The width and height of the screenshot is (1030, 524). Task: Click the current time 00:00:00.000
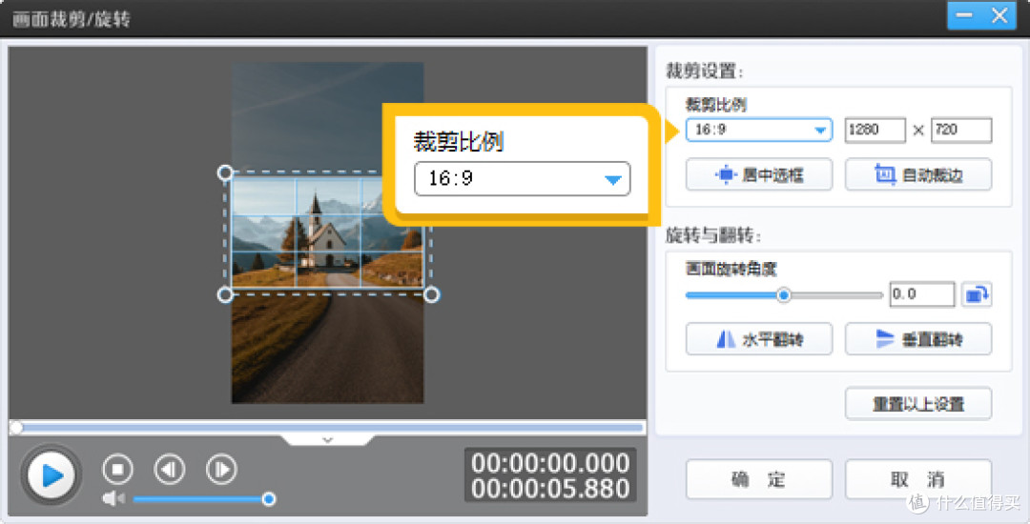(x=550, y=463)
